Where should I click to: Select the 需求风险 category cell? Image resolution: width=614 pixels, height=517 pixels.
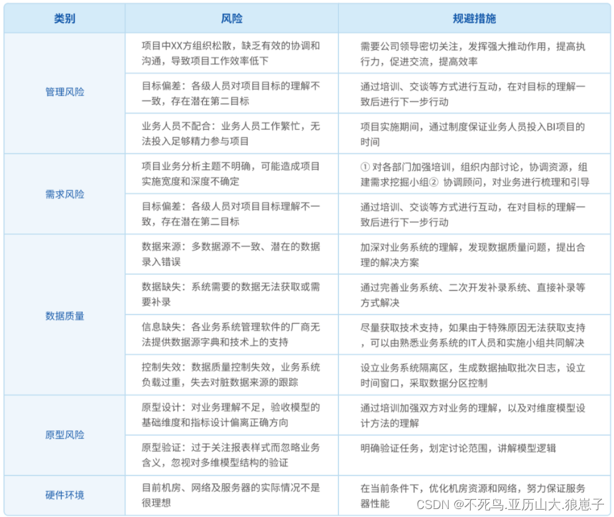click(64, 194)
